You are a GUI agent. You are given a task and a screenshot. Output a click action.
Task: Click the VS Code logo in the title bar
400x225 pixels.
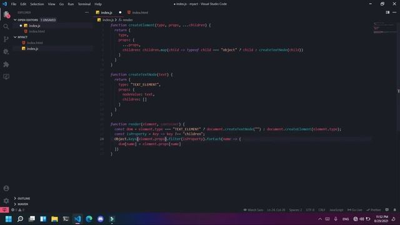(4, 4)
